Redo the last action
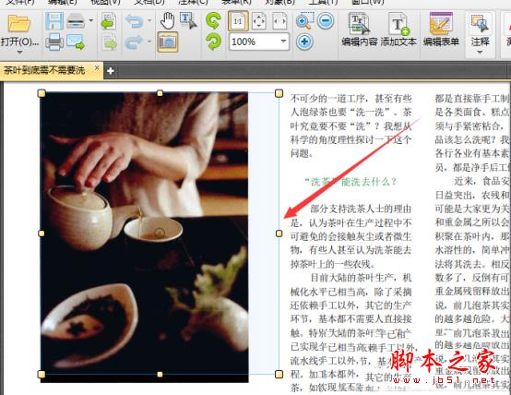The width and height of the screenshot is (511, 395). click(134, 42)
